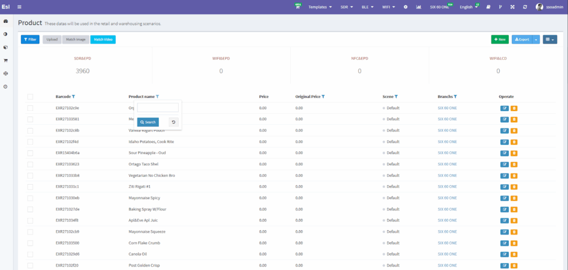Click the green New button

(x=499, y=39)
